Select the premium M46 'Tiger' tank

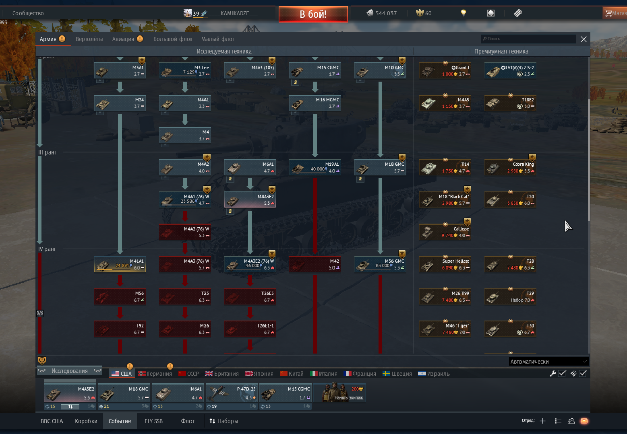tap(445, 329)
